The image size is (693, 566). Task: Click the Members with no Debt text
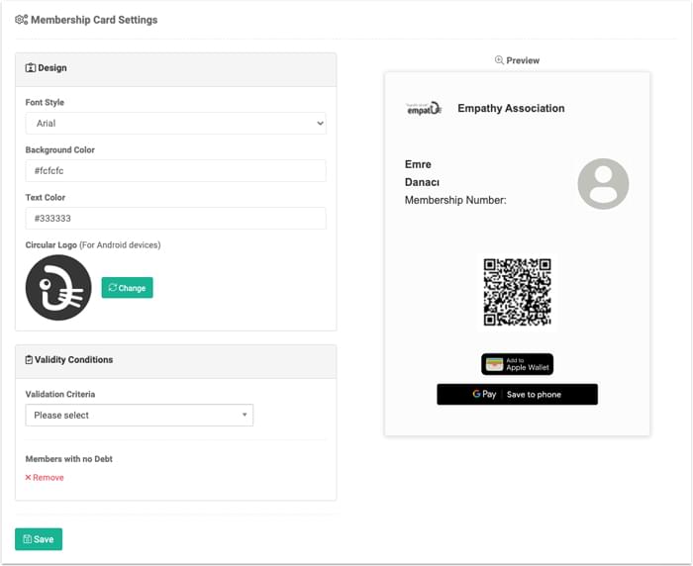coord(69,459)
